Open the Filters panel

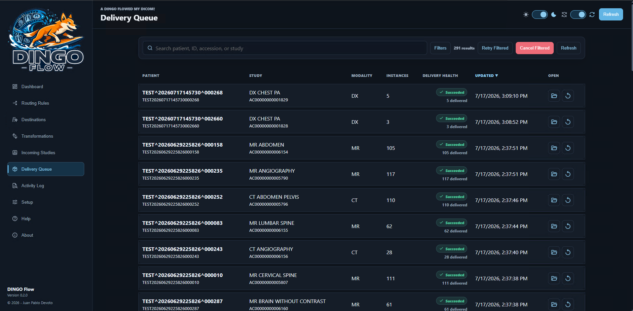[x=440, y=48]
